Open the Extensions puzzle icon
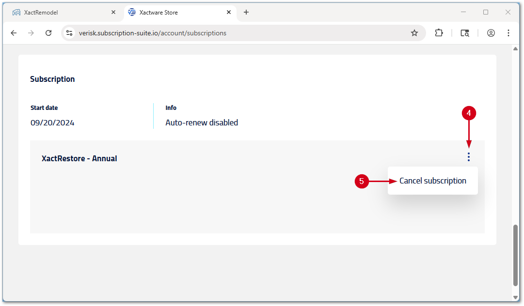 (x=439, y=33)
